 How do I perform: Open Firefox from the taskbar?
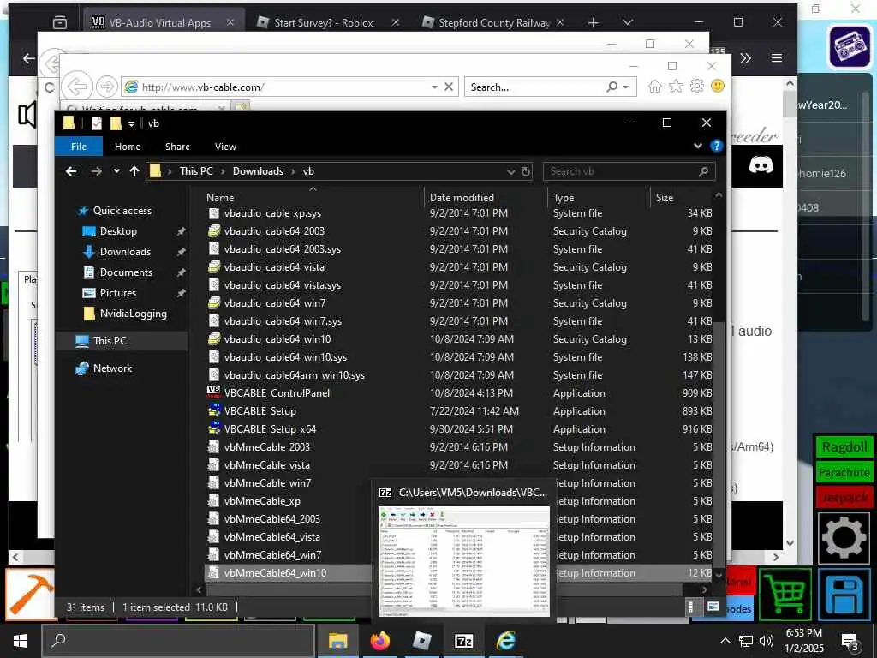[x=380, y=641]
